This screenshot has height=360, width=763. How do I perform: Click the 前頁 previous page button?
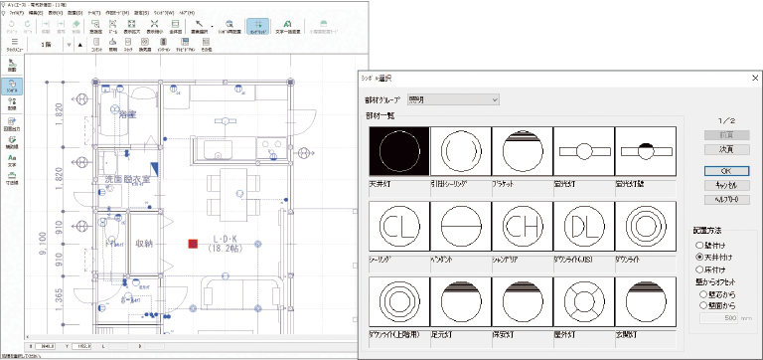(x=727, y=136)
